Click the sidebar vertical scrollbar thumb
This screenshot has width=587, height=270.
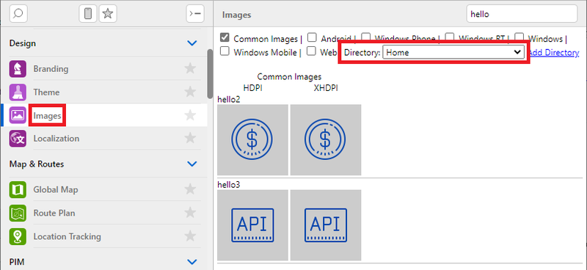(210, 74)
